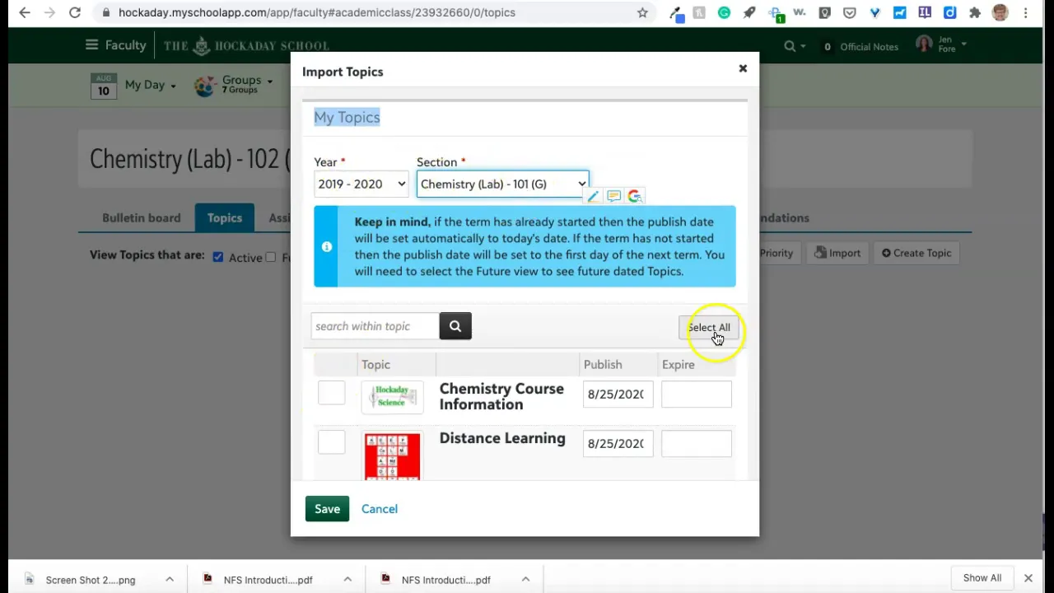Open the Official Notes menu item
Screen dimensions: 1054x593
tap(861, 47)
